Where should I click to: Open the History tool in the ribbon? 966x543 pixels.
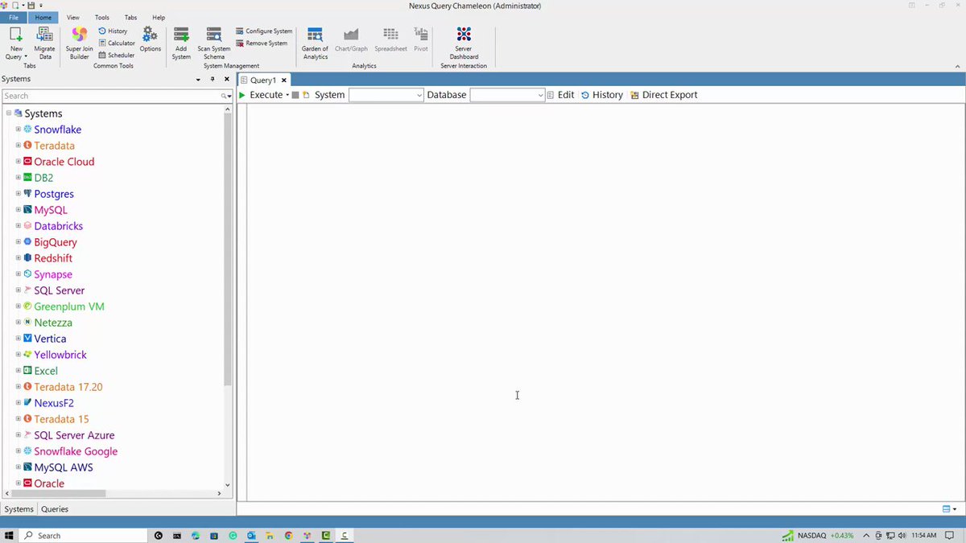pos(113,31)
